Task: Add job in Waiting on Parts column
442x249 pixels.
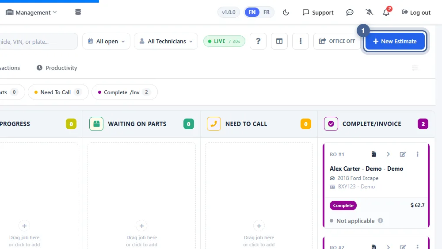Action: click(x=141, y=226)
